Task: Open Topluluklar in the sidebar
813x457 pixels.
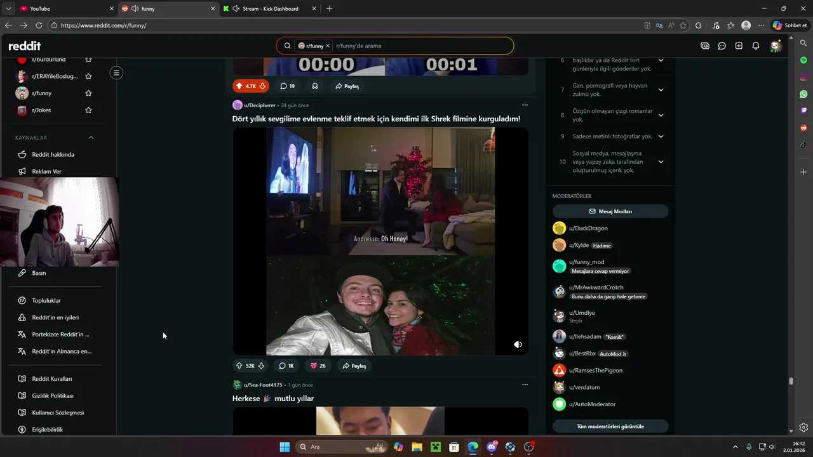Action: pyautogui.click(x=46, y=300)
